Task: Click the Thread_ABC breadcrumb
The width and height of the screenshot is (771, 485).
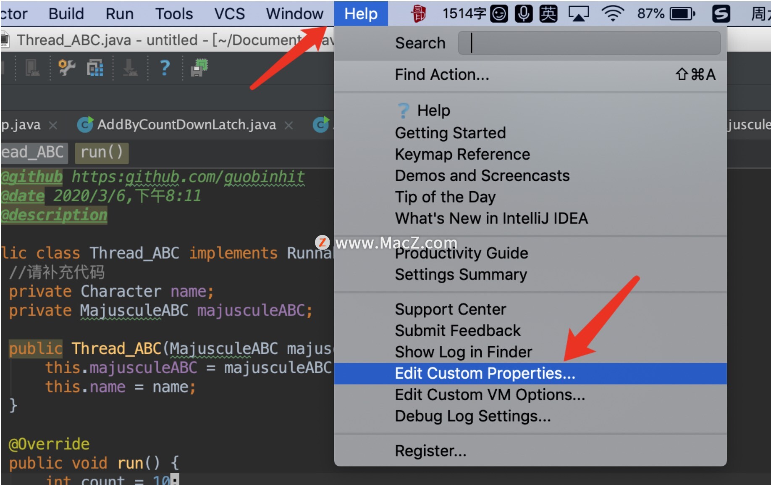Action: (34, 153)
